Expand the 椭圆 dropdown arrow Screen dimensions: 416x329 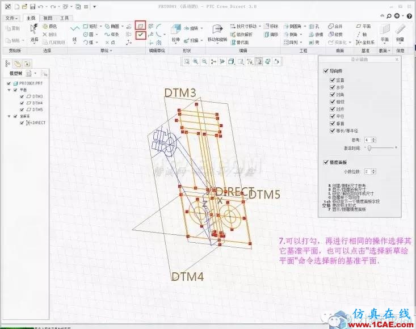(x=123, y=26)
